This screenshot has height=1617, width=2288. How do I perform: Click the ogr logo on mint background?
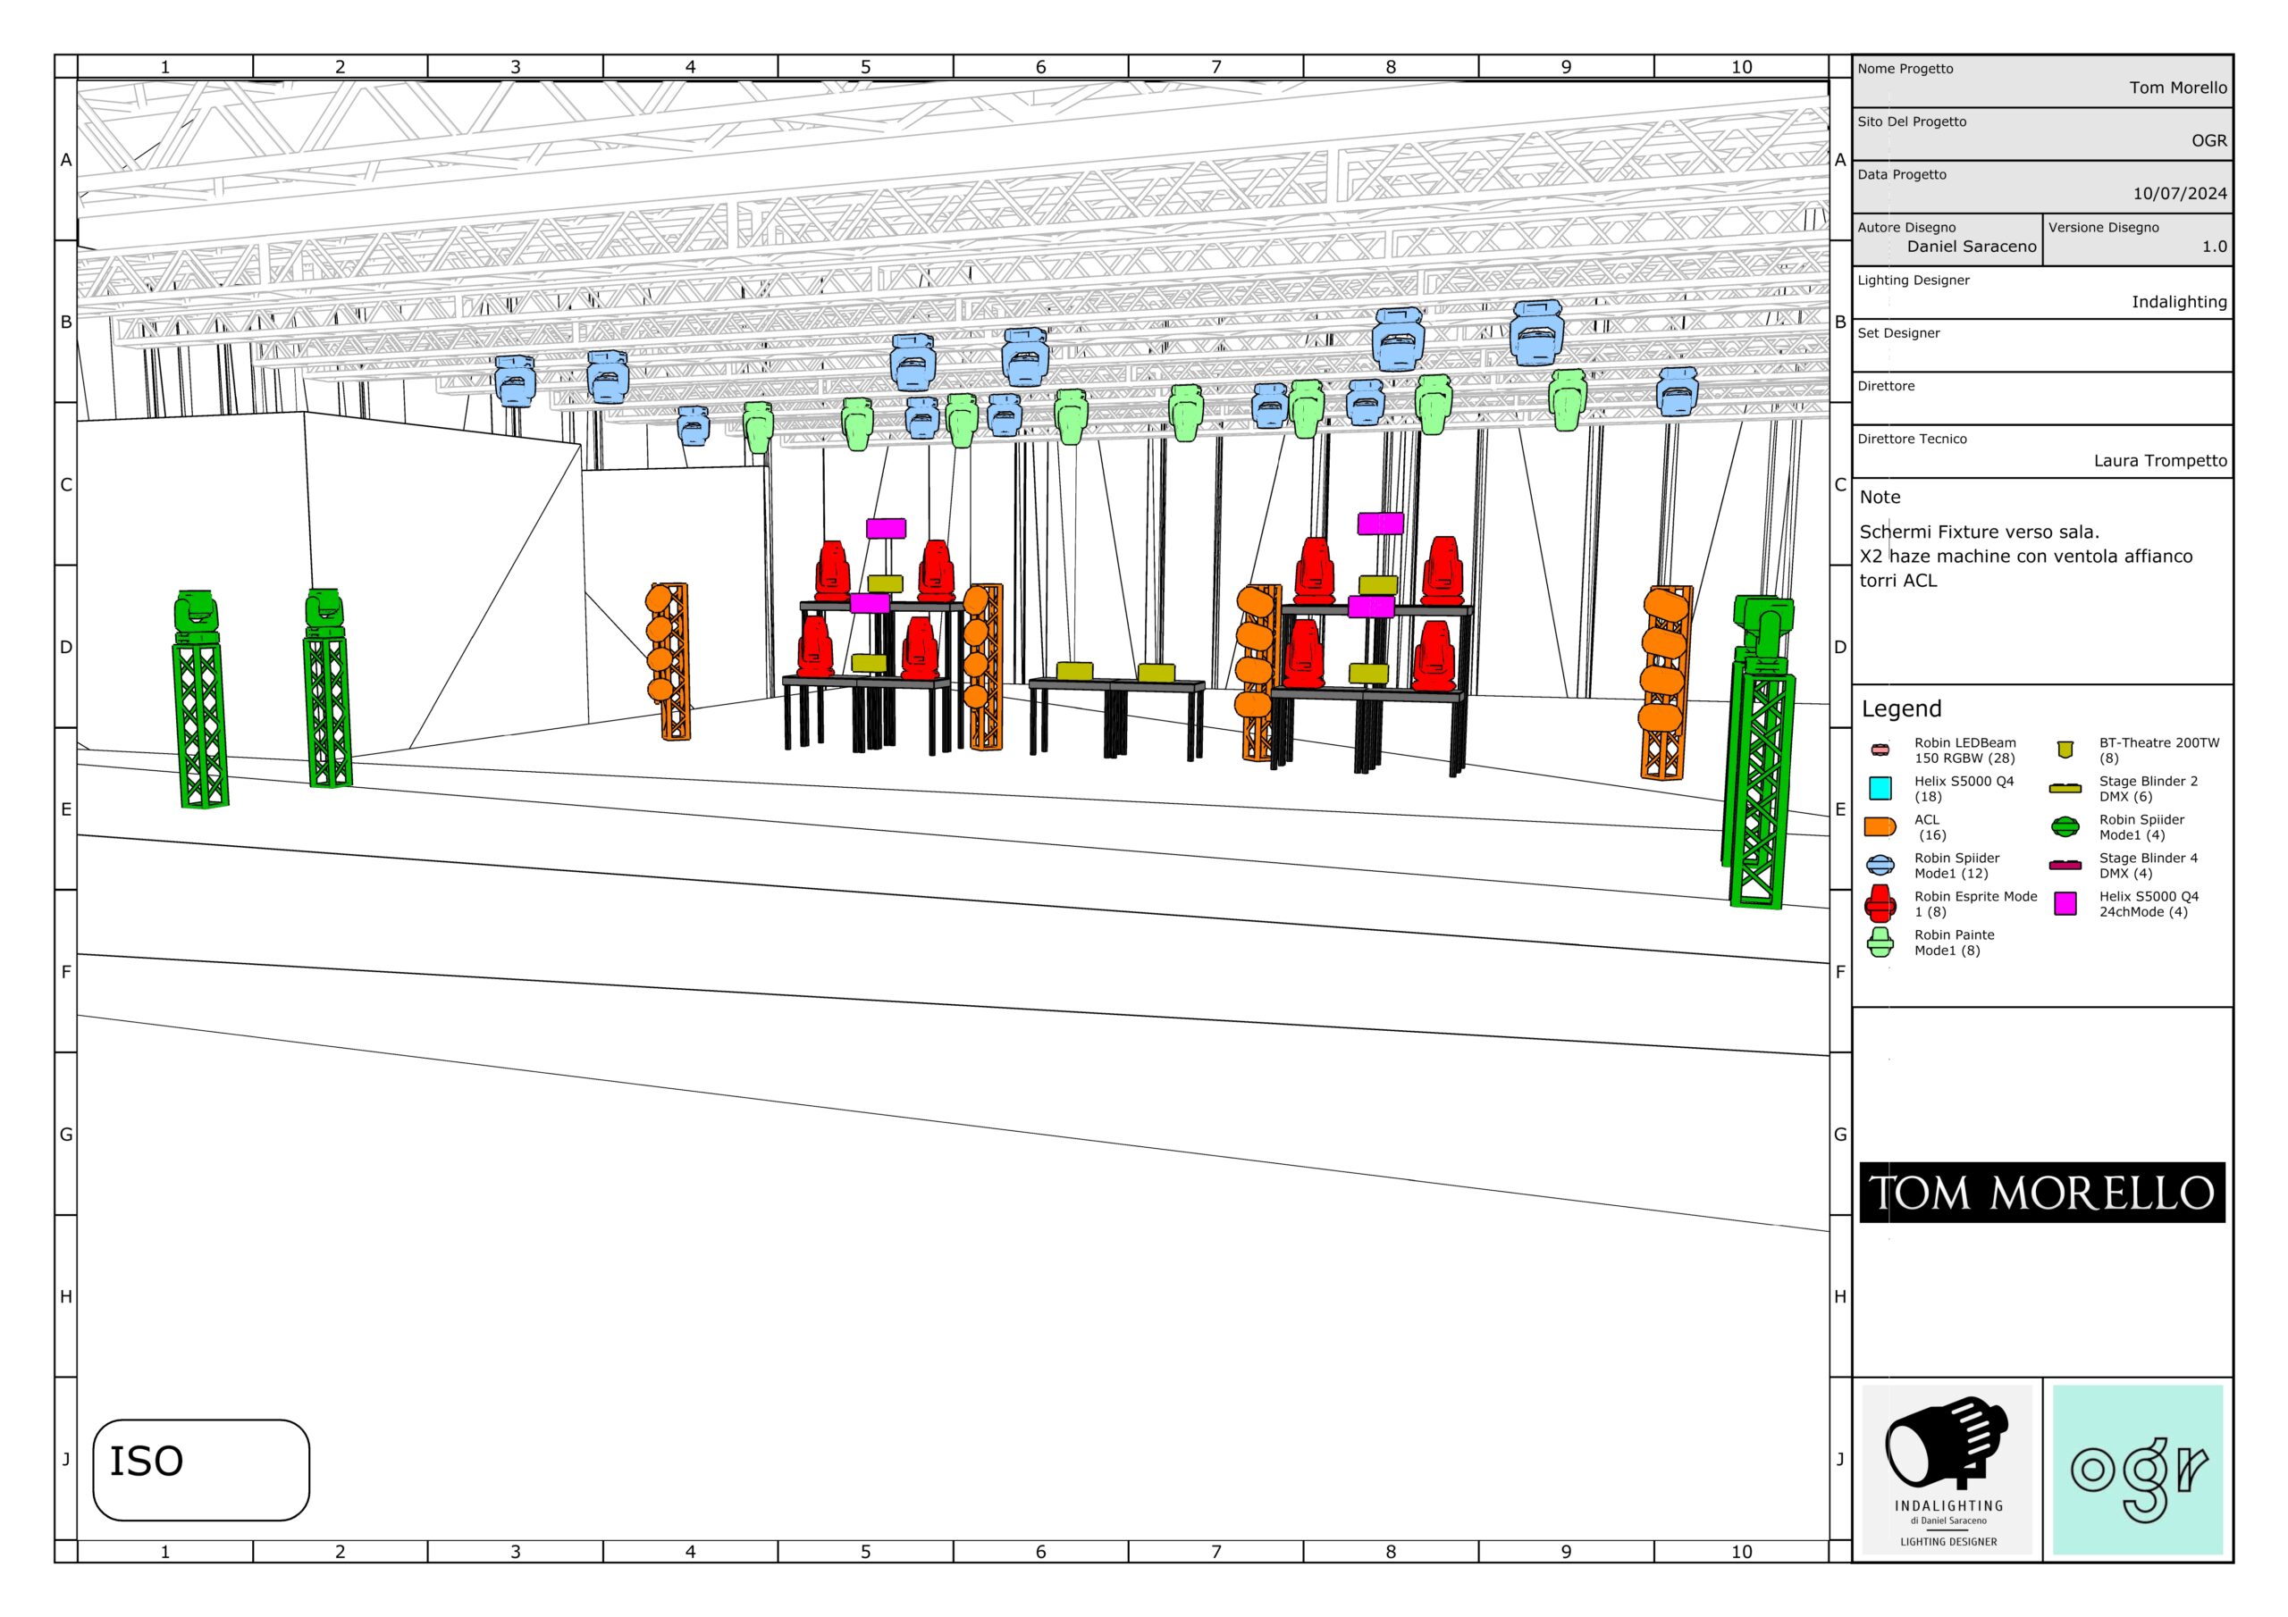coord(2138,1470)
